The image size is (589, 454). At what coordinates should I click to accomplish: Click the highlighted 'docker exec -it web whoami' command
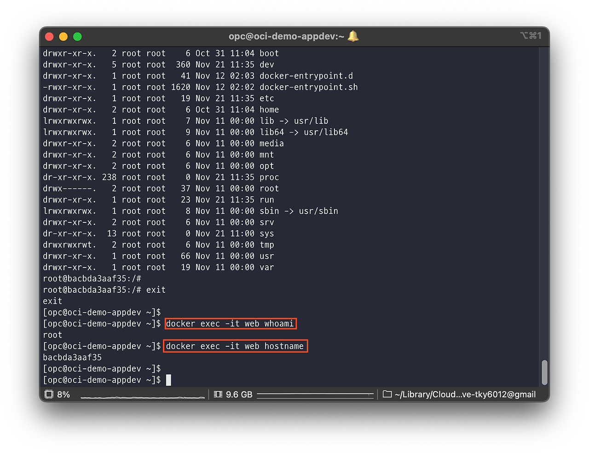click(230, 324)
